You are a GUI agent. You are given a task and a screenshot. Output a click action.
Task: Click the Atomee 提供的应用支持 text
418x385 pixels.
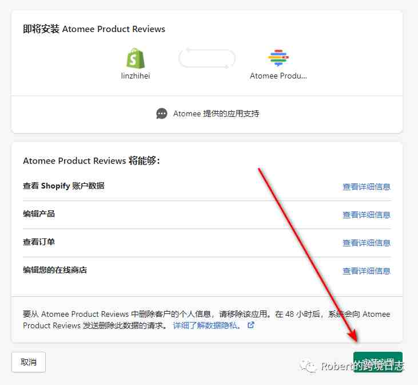216,113
